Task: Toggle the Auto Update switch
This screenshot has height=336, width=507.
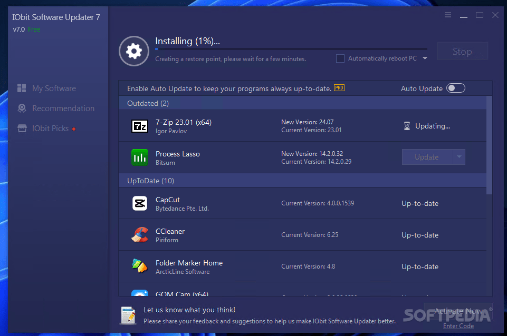Action: click(456, 88)
